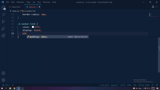Open the Selection menu
The image size is (160, 90).
[20, 2]
